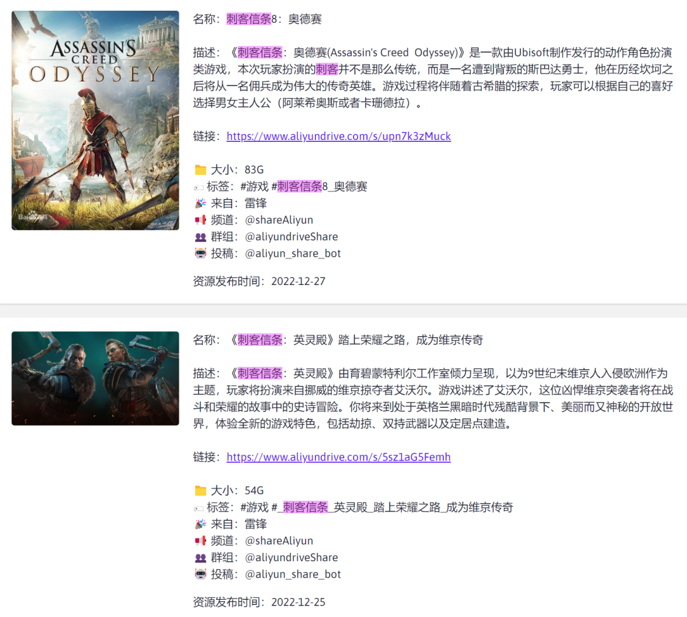The width and height of the screenshot is (687, 617).
Task: Click @shareAliyun in the Odyssey entry
Action: (279, 220)
